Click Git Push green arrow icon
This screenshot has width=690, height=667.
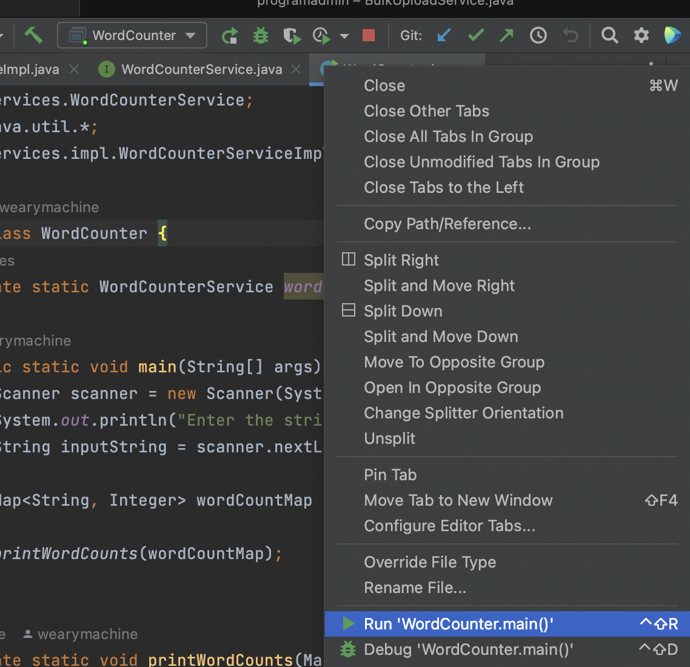tap(507, 35)
